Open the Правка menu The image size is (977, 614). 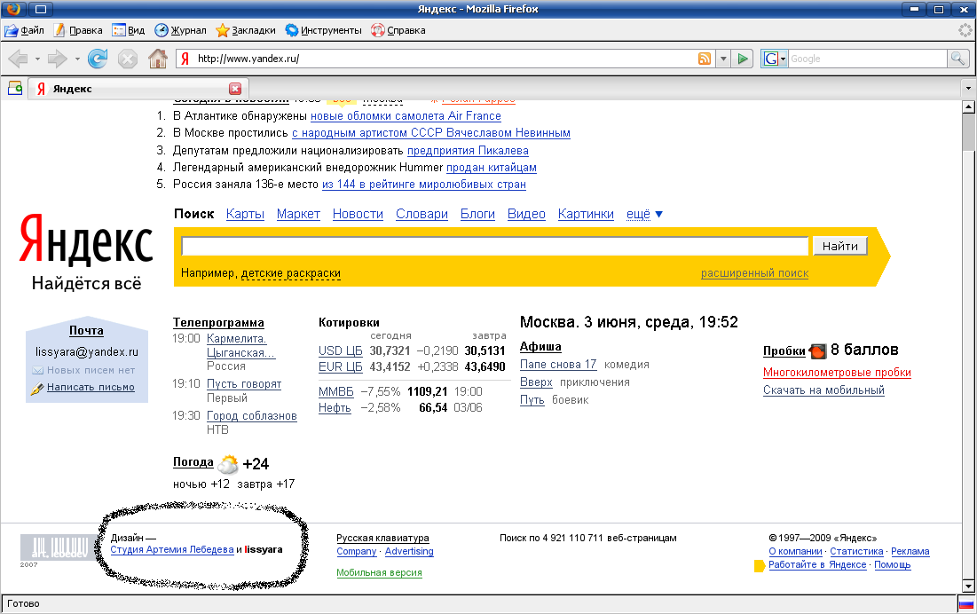[78, 30]
